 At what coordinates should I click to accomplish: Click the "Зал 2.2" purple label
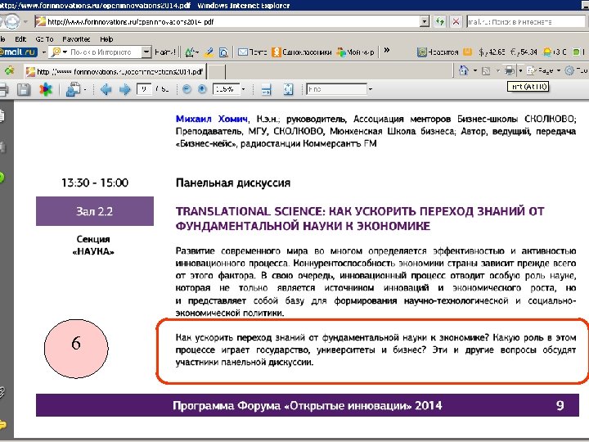coord(95,211)
